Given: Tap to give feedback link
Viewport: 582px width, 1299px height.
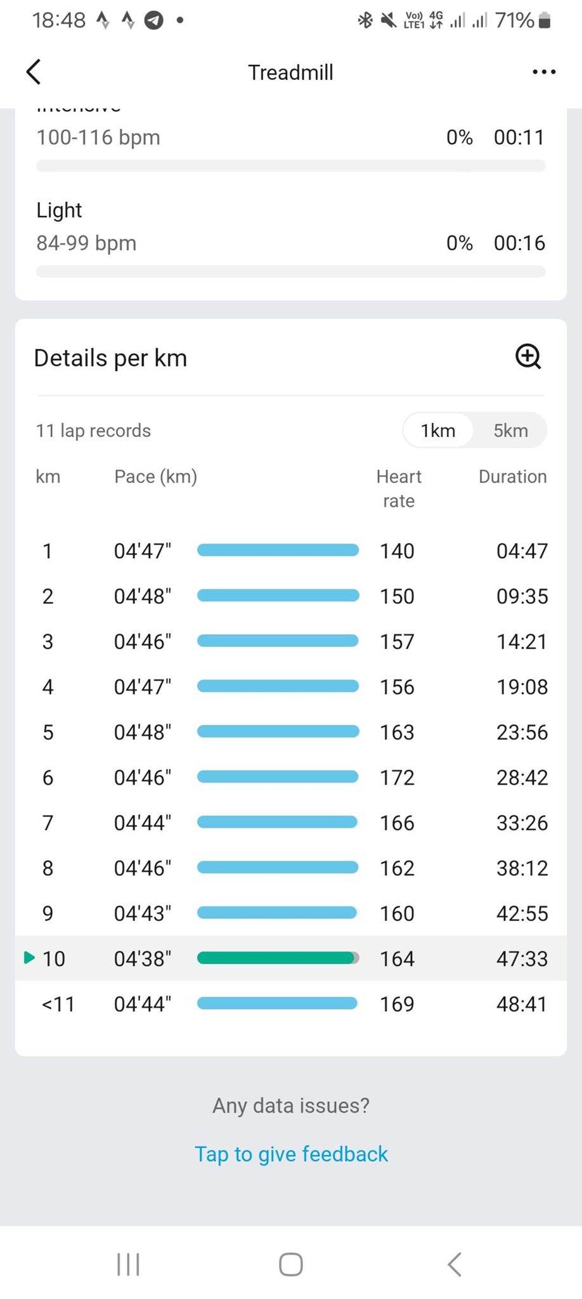Looking at the screenshot, I should (x=291, y=1154).
